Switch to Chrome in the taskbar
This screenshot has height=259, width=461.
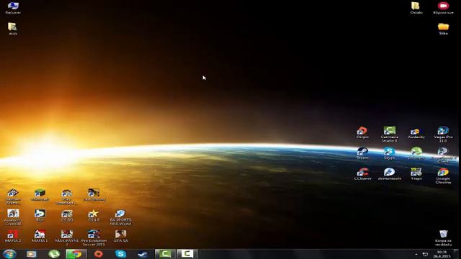click(x=76, y=254)
